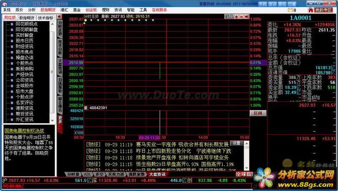
Task: Click the red minus zoom icon above the chart
Action: pyautogui.click(x=242, y=16)
